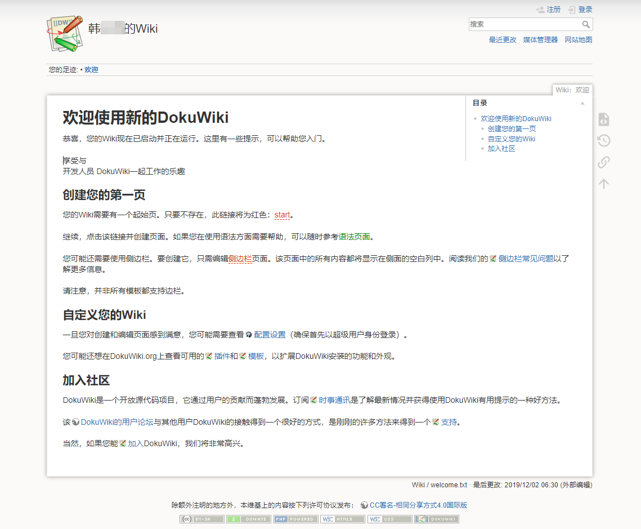Screen dimensions: 641x529
Task: Collapse the 目录 table of contents
Action: pos(582,103)
